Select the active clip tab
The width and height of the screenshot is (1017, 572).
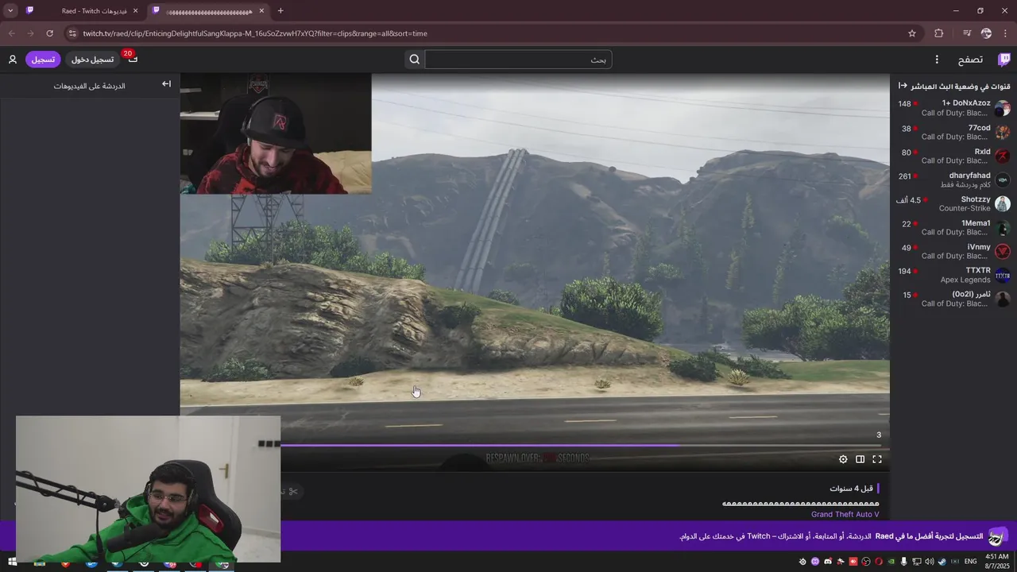pyautogui.click(x=208, y=11)
